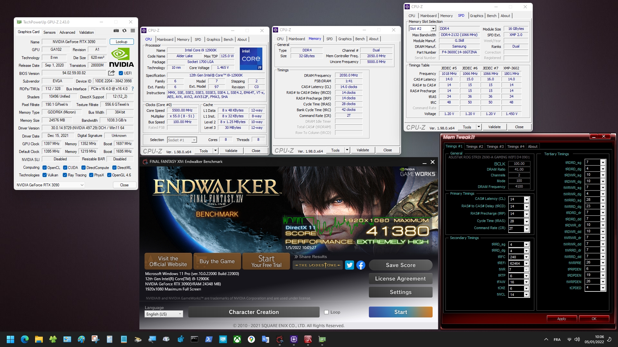Share the score on Facebook

[361, 265]
